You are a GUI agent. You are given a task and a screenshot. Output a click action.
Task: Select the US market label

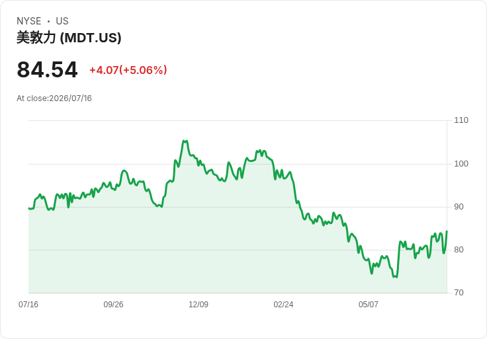pyautogui.click(x=62, y=21)
